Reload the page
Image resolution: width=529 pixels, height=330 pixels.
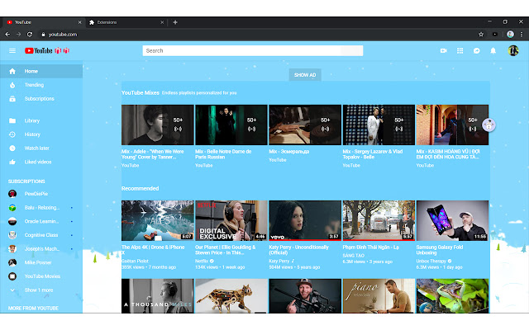(x=31, y=34)
